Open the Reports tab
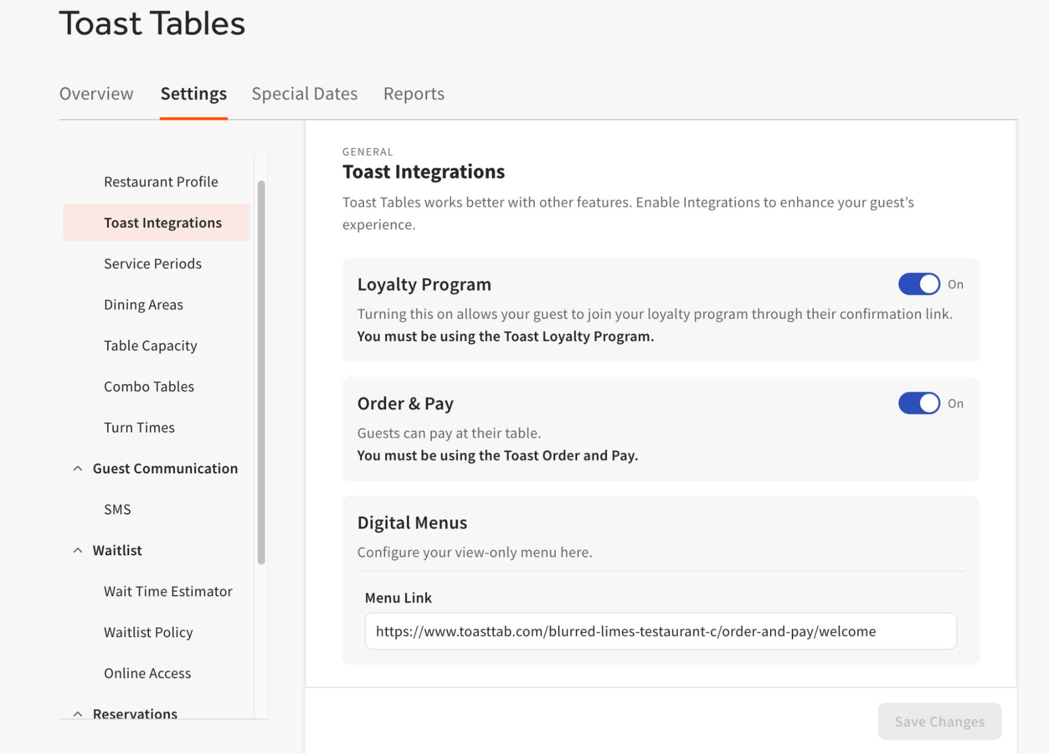The height and width of the screenshot is (754, 1049). 414,93
